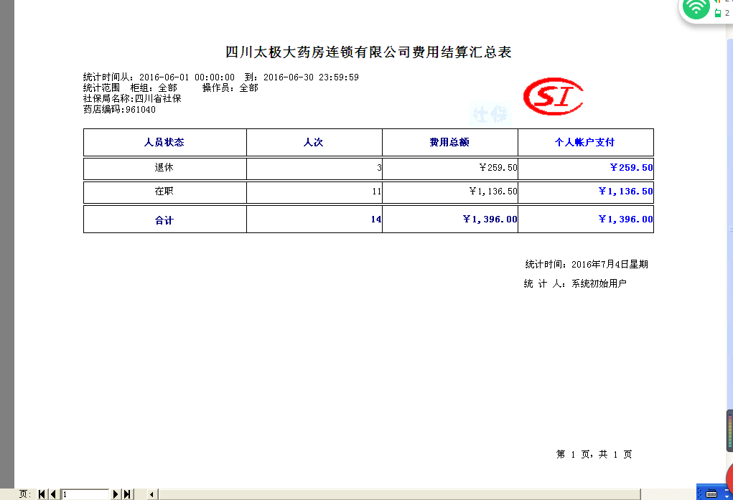
Task: Click black ￥1,136.50 in 费用总额 column
Action: pos(493,191)
